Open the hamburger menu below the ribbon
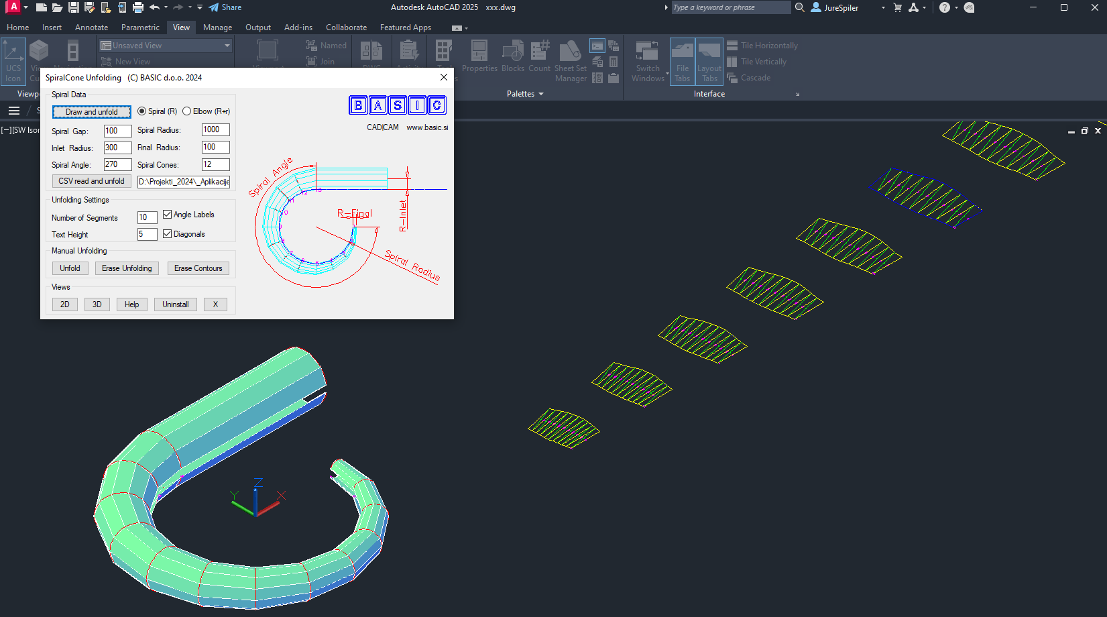The width and height of the screenshot is (1107, 617). click(14, 111)
